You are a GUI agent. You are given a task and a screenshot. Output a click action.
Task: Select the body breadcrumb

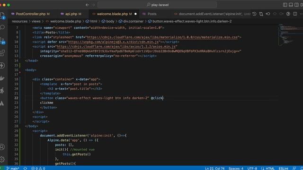tap(108, 21)
